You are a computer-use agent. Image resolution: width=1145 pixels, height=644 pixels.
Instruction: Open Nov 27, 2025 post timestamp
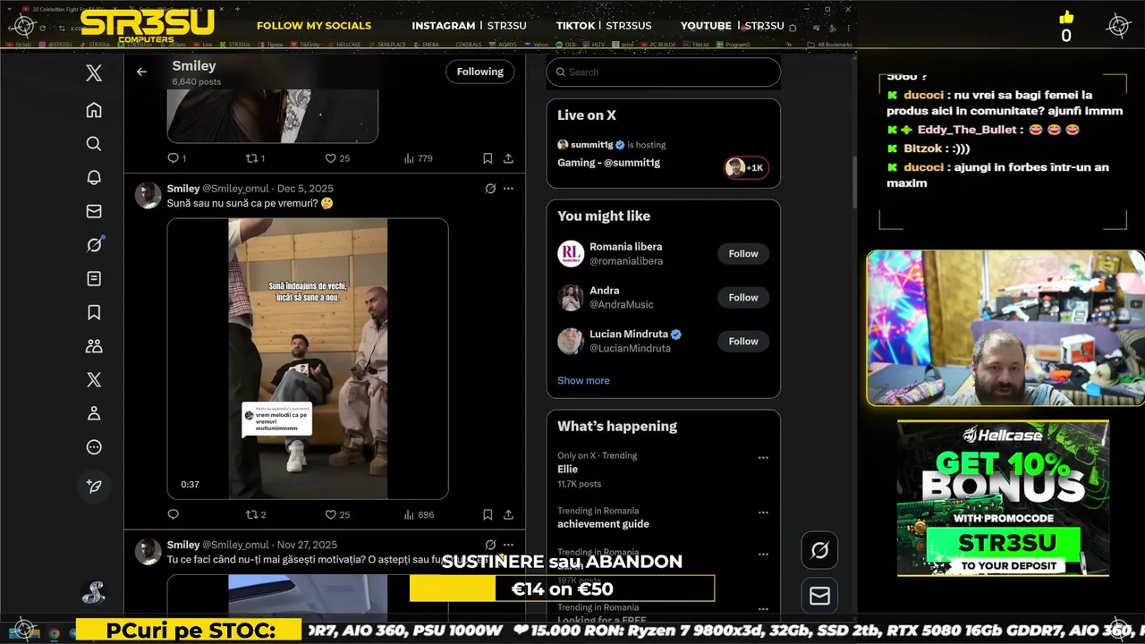coord(307,545)
